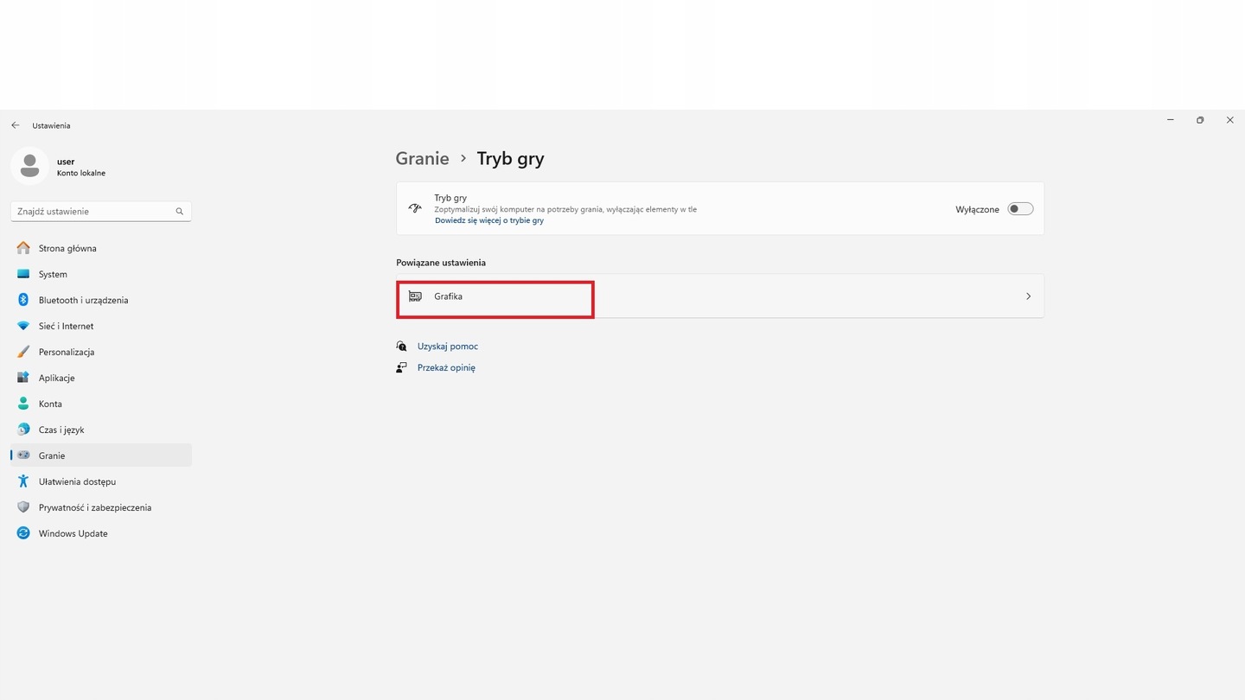1245x700 pixels.
Task: Select Sieć i Internet category
Action: (x=101, y=326)
